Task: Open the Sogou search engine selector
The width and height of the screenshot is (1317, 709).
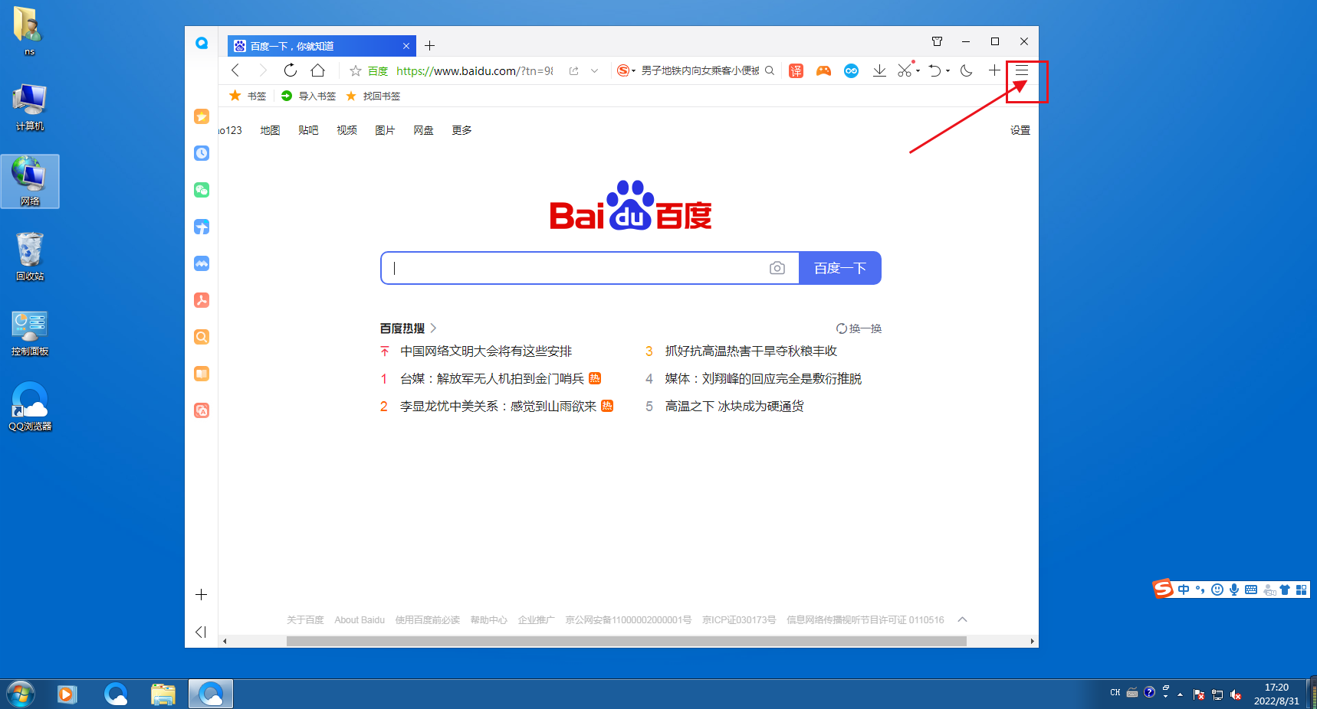Action: pos(626,70)
